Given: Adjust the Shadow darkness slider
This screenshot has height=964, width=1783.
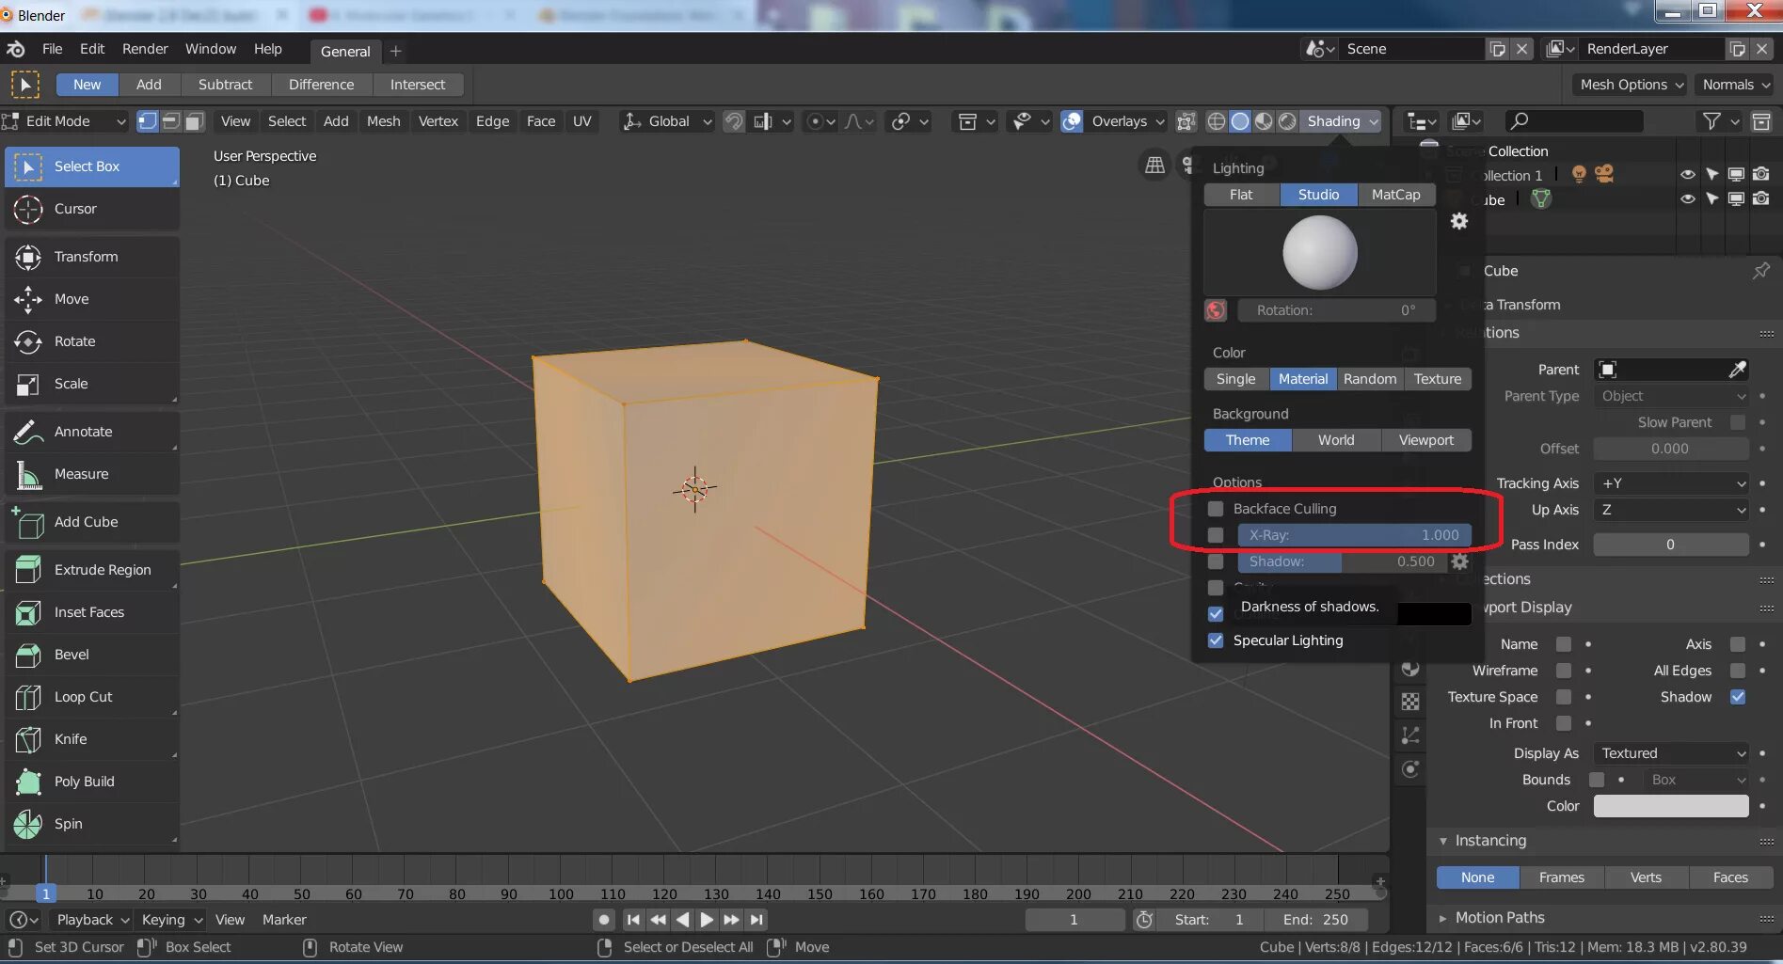Looking at the screenshot, I should (1342, 561).
